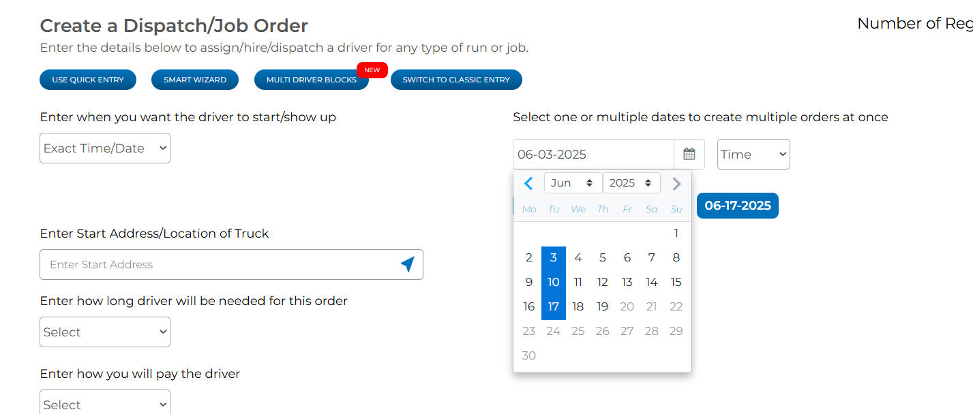Select June 12 in the calendar

click(603, 282)
